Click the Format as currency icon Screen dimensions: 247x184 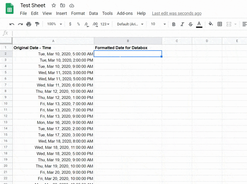(70, 24)
